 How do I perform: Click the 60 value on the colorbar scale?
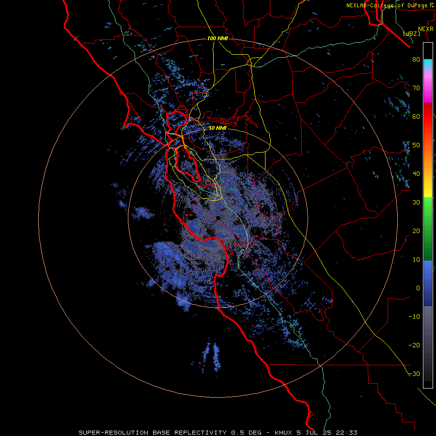[x=416, y=116]
